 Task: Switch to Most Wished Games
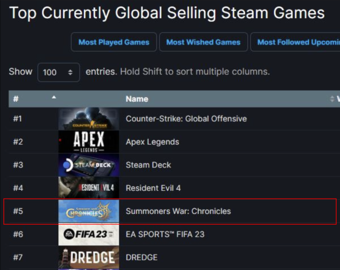[x=203, y=42]
